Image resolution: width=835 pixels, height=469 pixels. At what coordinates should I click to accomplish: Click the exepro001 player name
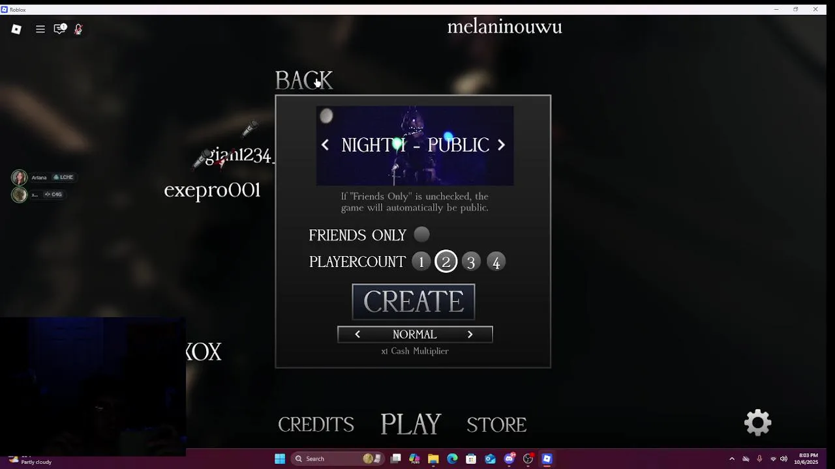point(212,190)
